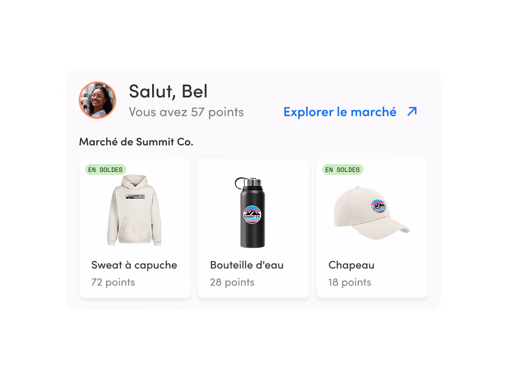
Task: Click the 18 points price label
Action: click(x=350, y=282)
